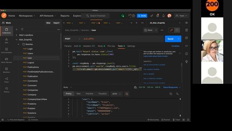This screenshot has height=131, width=232.
Task: Toggle response line wrap icon
Action: 127,94
